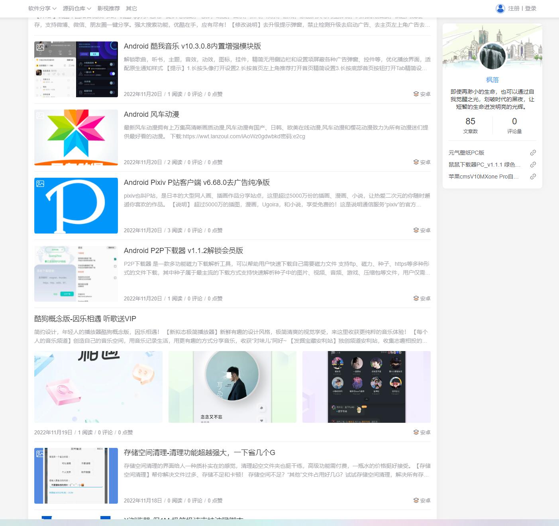
Task: Open the 影视推荐 menu item
Action: point(108,8)
